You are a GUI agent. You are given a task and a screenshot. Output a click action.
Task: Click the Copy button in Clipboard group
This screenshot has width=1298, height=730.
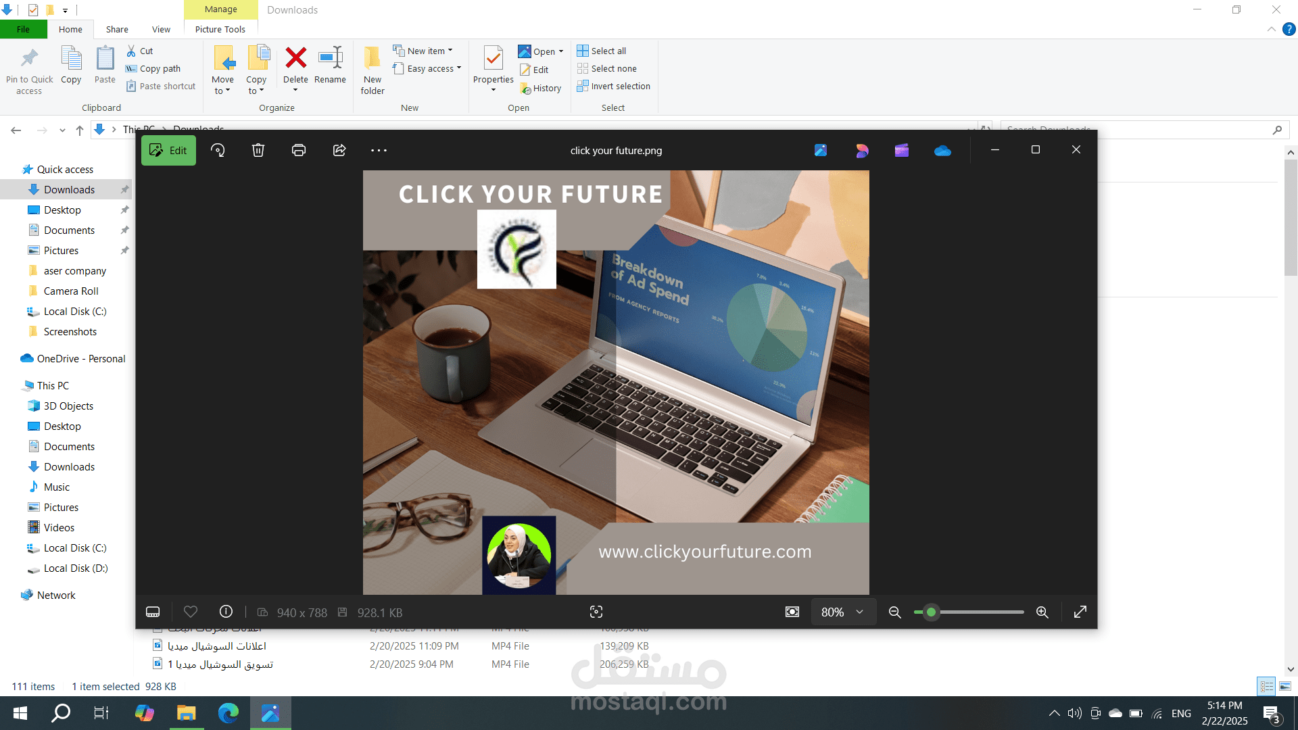(71, 66)
